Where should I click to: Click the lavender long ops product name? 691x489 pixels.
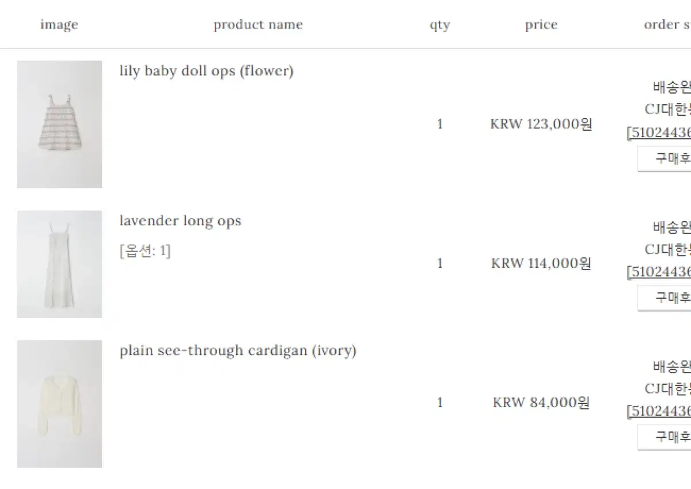(180, 221)
